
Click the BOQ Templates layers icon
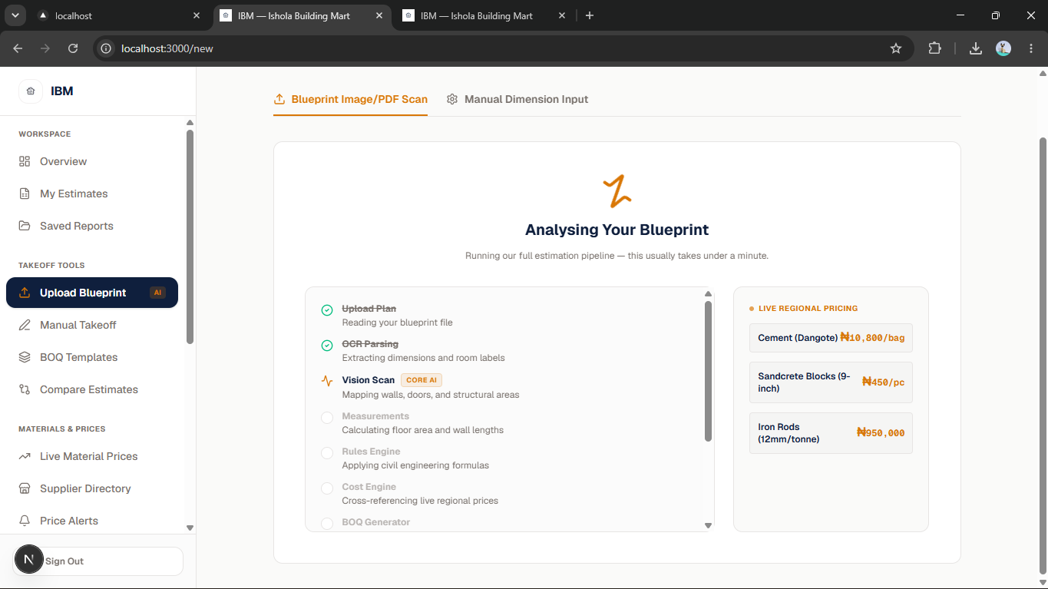(x=25, y=357)
